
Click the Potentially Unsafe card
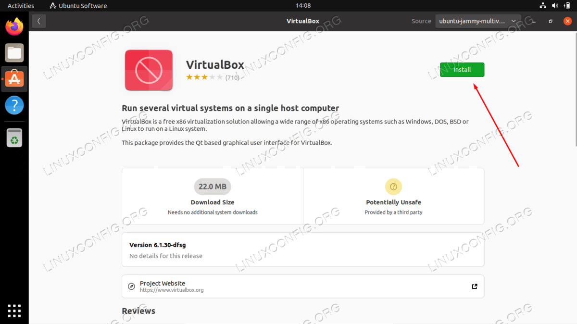393,196
